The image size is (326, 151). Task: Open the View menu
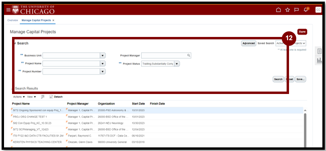[32, 97]
